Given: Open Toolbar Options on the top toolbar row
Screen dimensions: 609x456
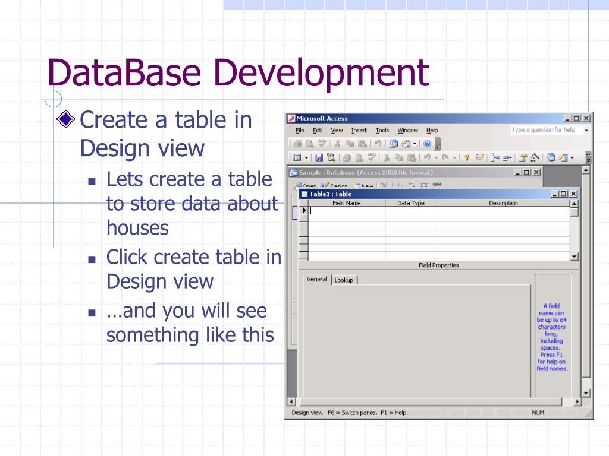Looking at the screenshot, I should tap(438, 145).
